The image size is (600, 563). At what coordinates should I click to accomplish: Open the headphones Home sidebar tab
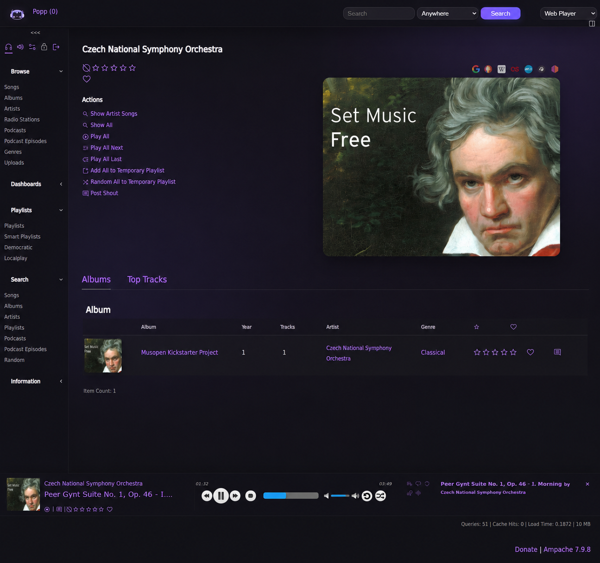pyautogui.click(x=8, y=47)
